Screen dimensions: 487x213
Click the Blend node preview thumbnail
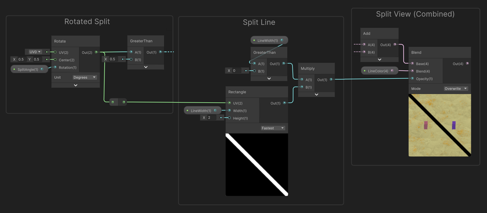pyautogui.click(x=440, y=125)
